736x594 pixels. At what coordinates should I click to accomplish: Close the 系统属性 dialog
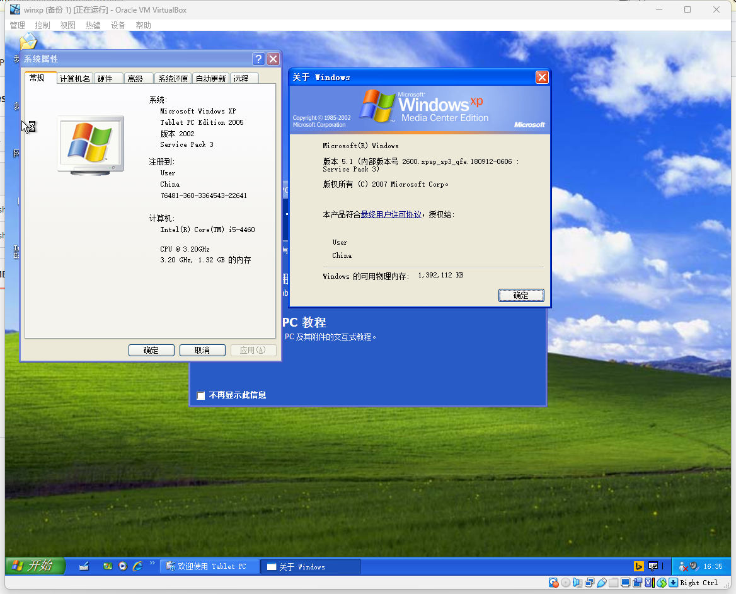273,59
